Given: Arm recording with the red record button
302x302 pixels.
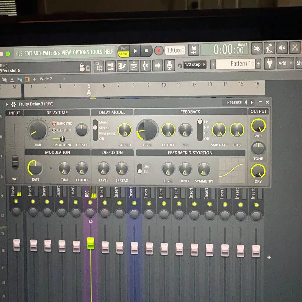Looking at the screenshot, I should (158, 51).
